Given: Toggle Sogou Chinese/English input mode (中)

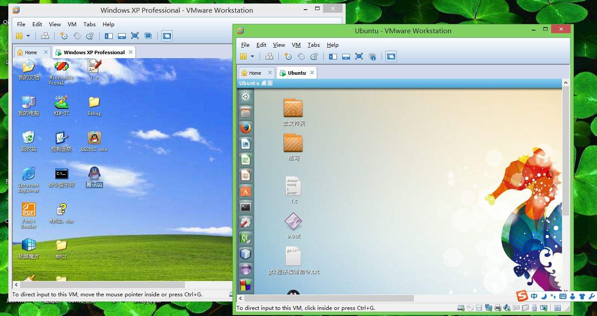Looking at the screenshot, I should (x=534, y=296).
